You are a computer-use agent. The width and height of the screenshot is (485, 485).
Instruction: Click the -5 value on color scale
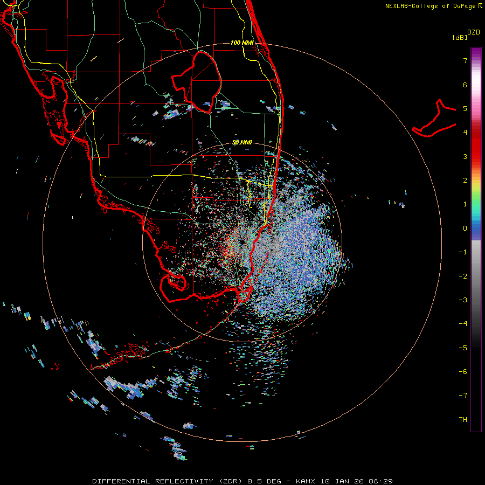pyautogui.click(x=463, y=348)
